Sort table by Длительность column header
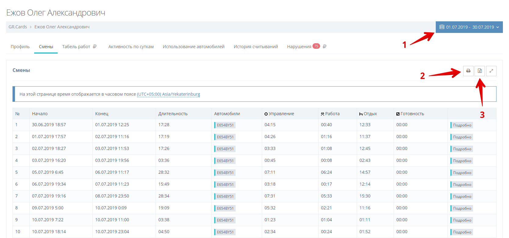Screen dimensions: 509x238 pos(173,114)
